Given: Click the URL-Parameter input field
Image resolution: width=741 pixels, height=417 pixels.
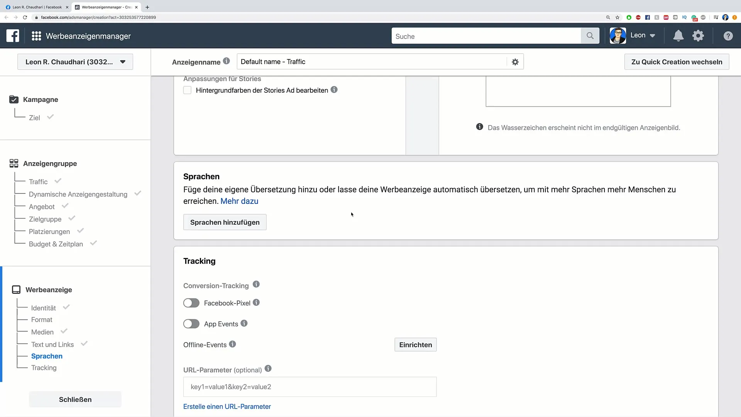Looking at the screenshot, I should point(310,386).
